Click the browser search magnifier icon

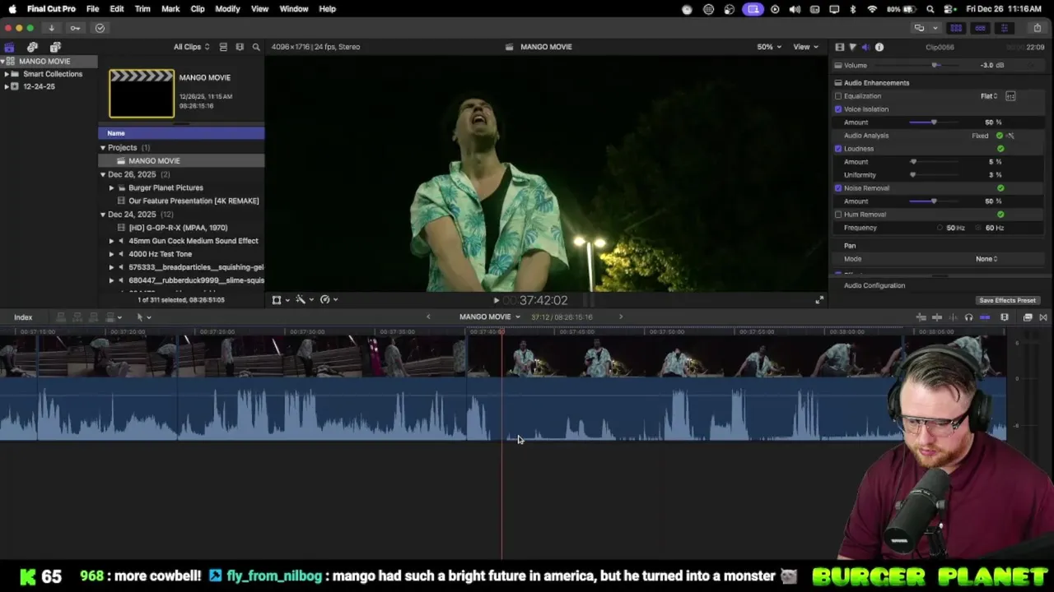point(256,47)
